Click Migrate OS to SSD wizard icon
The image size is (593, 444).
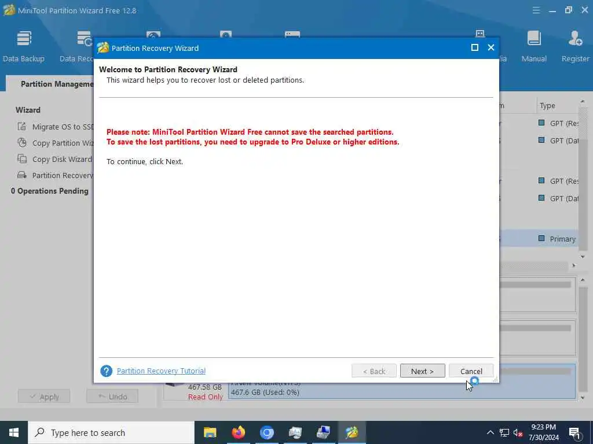coord(22,127)
